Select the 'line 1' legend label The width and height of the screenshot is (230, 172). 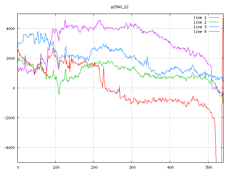pyautogui.click(x=200, y=18)
